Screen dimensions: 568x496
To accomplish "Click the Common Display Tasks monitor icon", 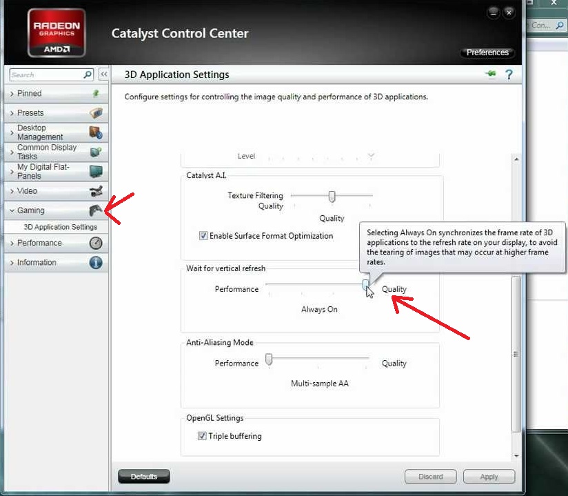I will point(96,152).
